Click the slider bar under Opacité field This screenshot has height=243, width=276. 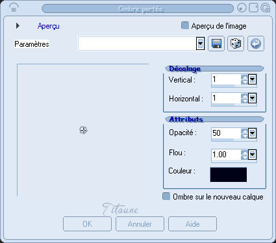coord(234,140)
